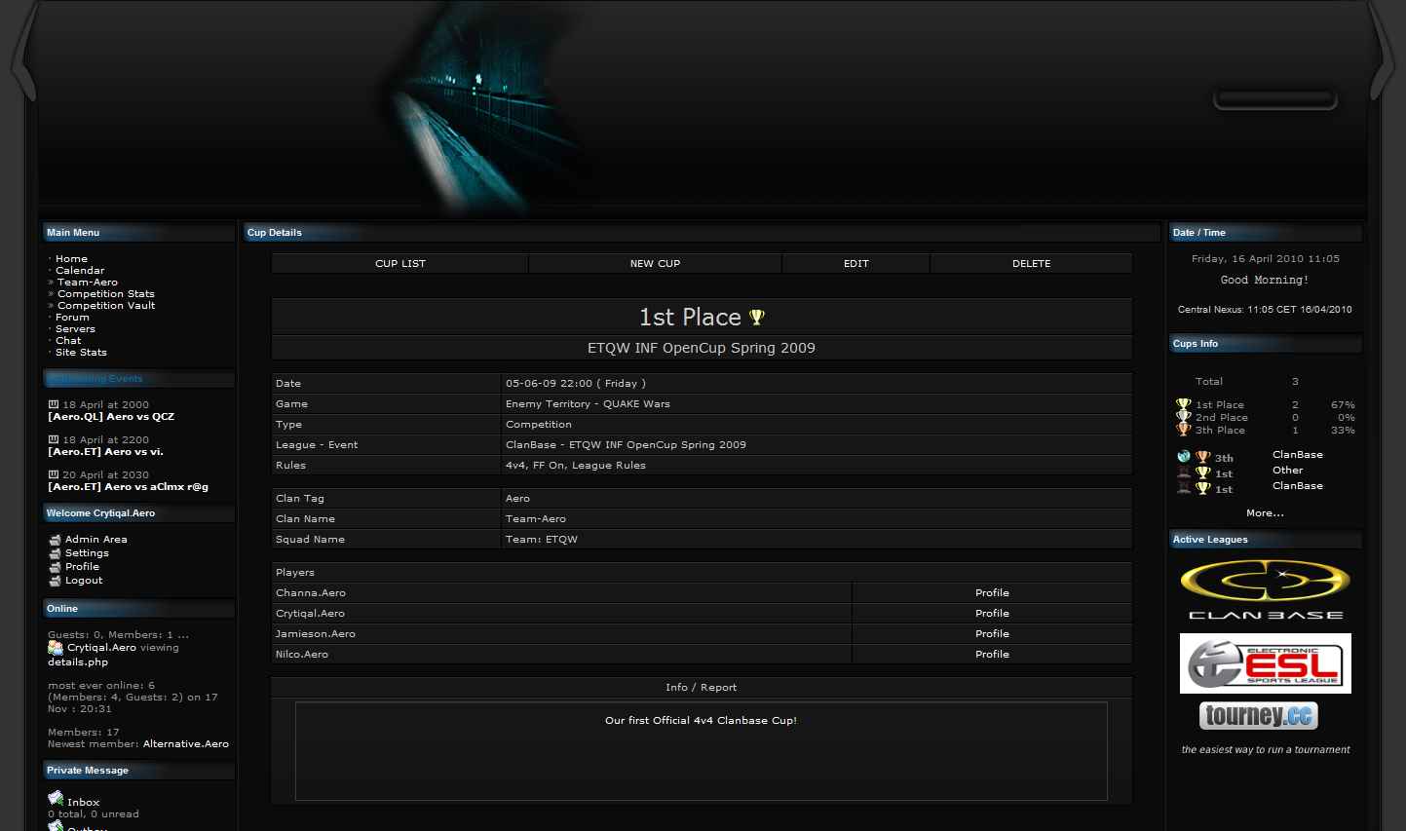Click the globe game icon in the 3th ClanBase row
Screen dimensions: 1406x831
click(x=1184, y=456)
